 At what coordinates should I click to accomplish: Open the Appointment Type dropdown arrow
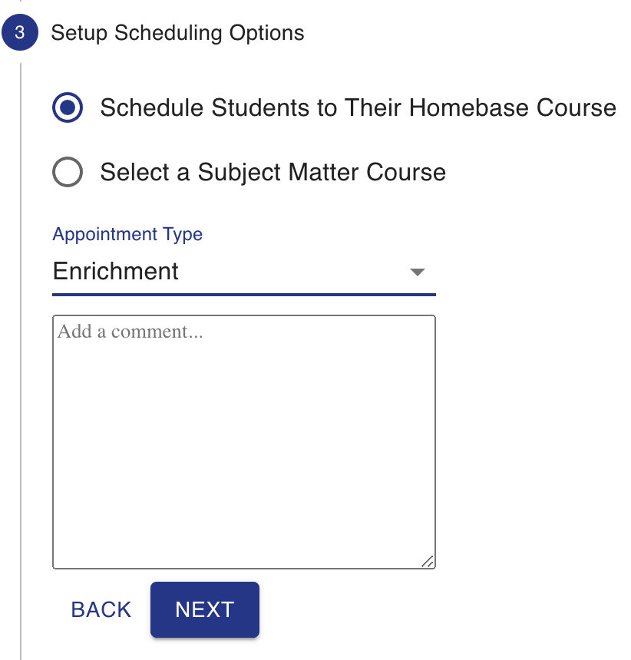[417, 272]
